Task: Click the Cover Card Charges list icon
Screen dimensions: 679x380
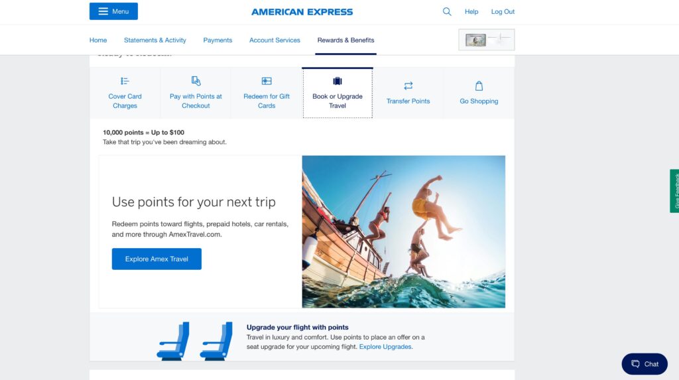Action: [x=125, y=81]
